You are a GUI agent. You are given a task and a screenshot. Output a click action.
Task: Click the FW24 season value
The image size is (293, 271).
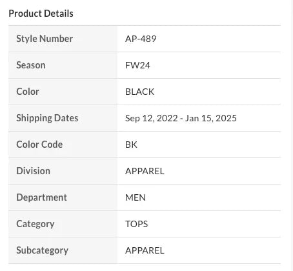(137, 65)
